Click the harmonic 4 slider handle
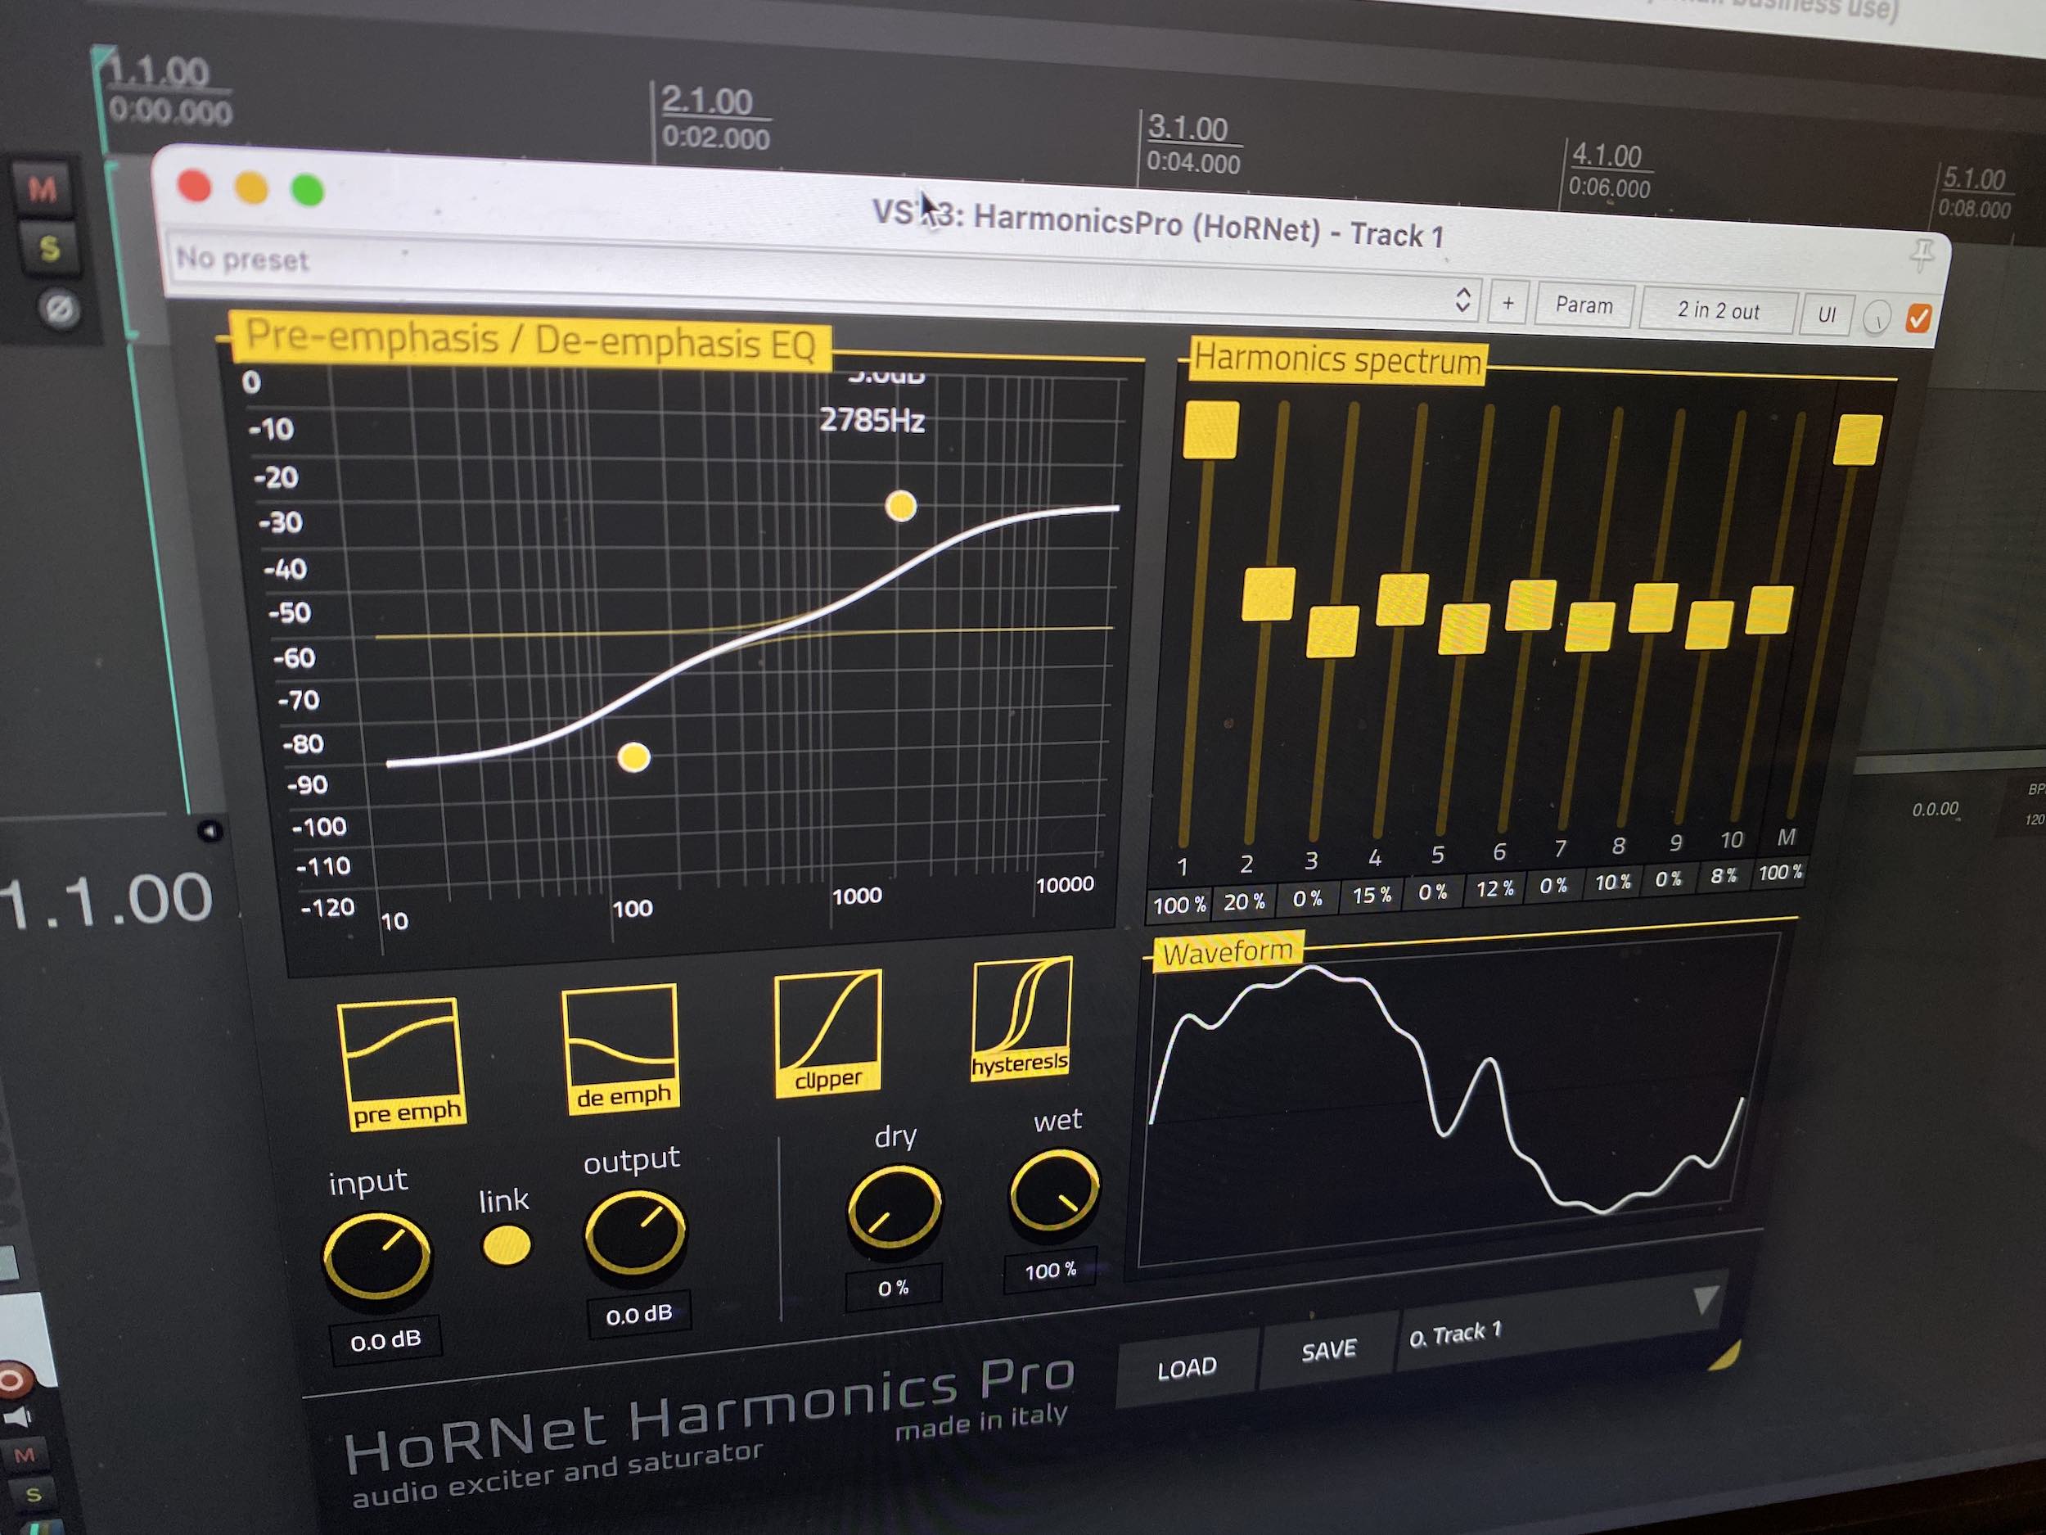This screenshot has height=1535, width=2046. (x=1402, y=599)
